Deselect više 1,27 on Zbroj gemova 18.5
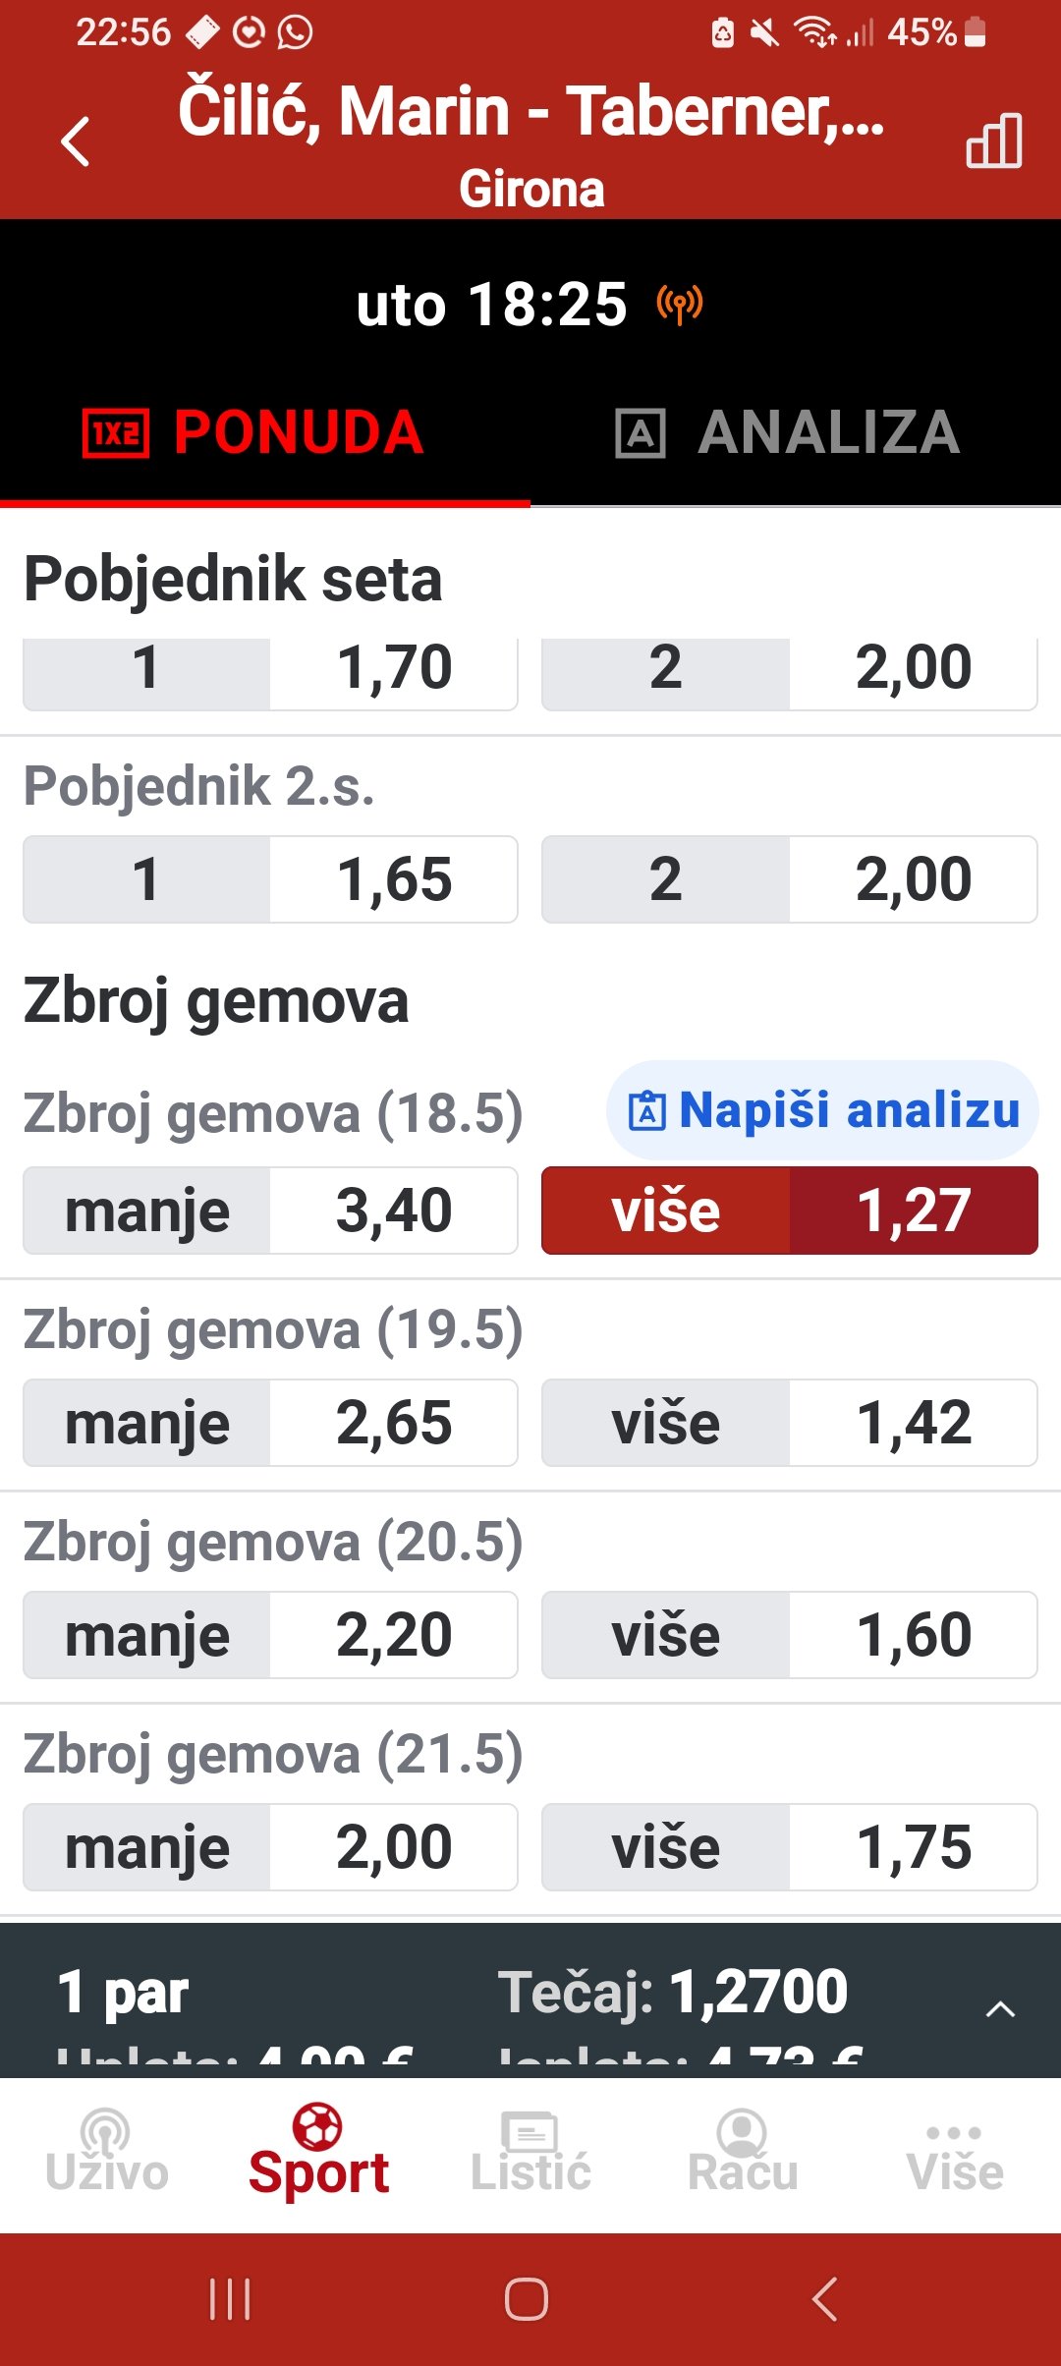Screen dimensions: 1061x2366 (789, 1211)
